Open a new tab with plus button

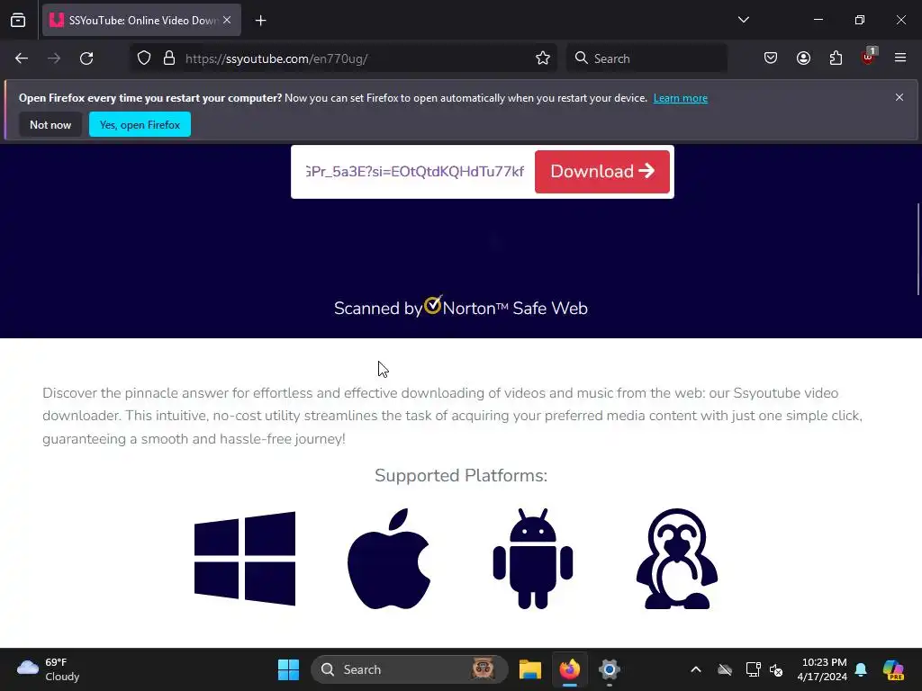pyautogui.click(x=261, y=21)
